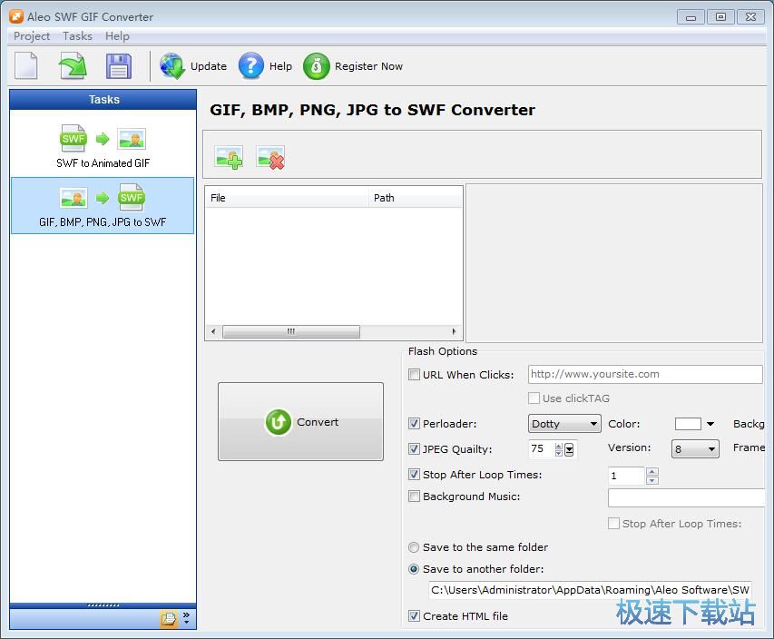Viewport: 774px width, 639px height.
Task: Close the Aleo SWF GIF Converter window
Action: click(750, 17)
